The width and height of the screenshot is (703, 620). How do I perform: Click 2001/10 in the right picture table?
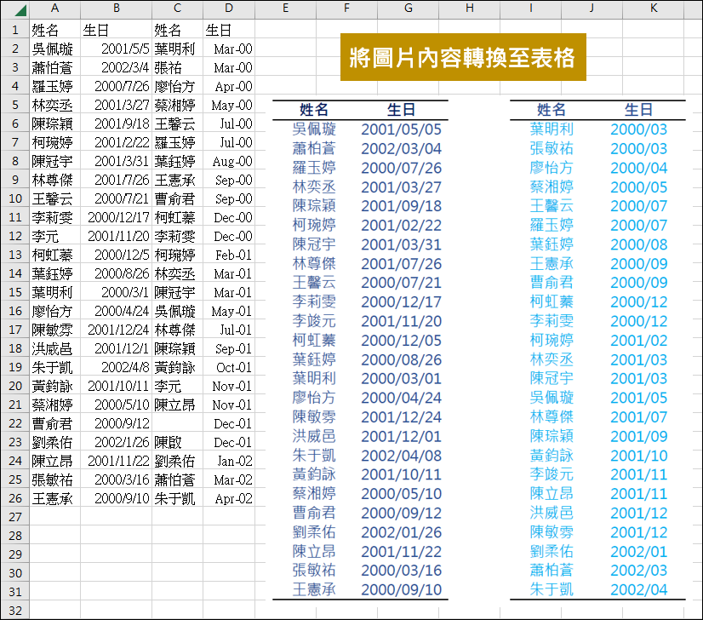(x=639, y=456)
